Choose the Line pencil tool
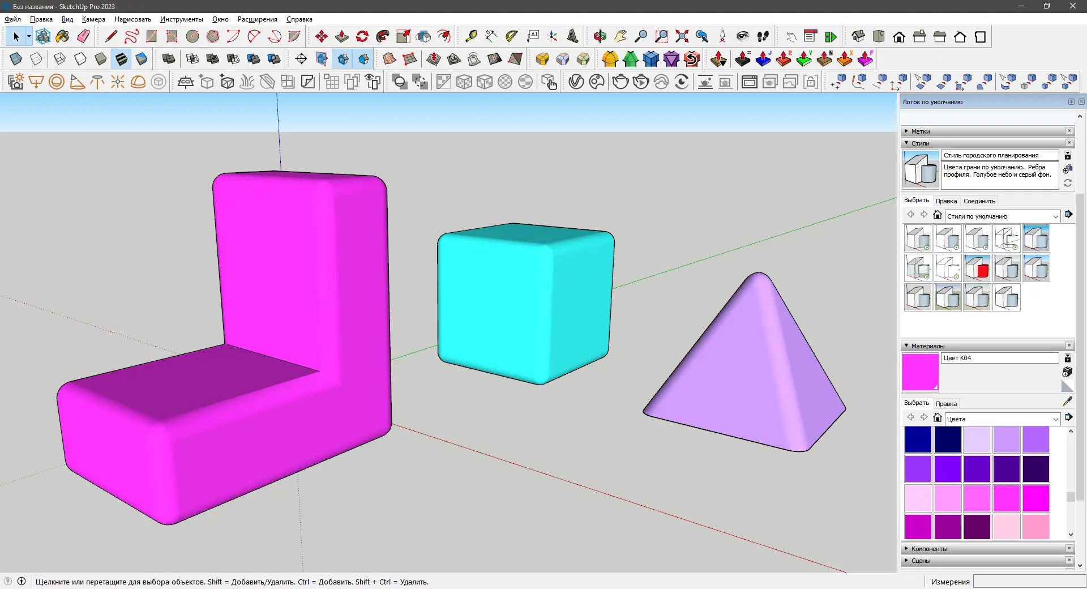 [x=111, y=37]
